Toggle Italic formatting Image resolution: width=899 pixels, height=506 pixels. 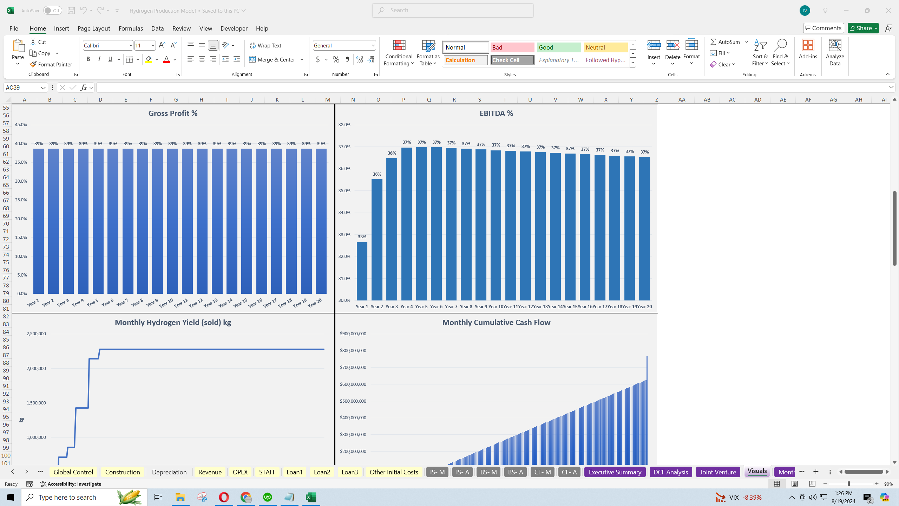(99, 59)
